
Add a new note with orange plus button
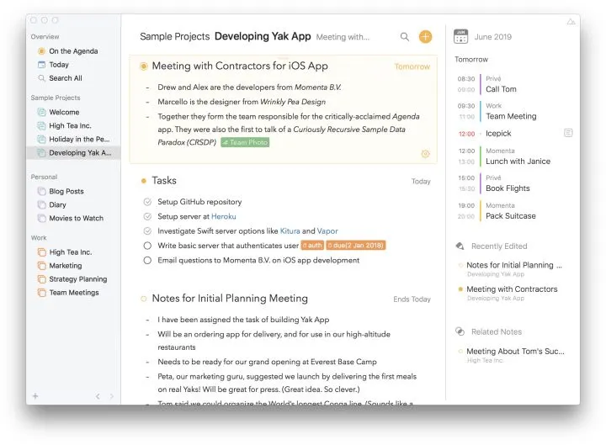pos(425,37)
